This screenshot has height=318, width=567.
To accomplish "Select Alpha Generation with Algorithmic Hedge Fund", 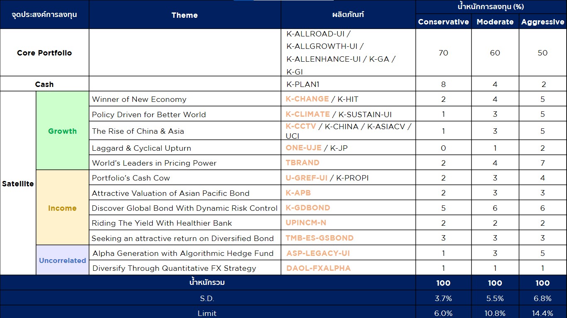I will click(x=183, y=253).
